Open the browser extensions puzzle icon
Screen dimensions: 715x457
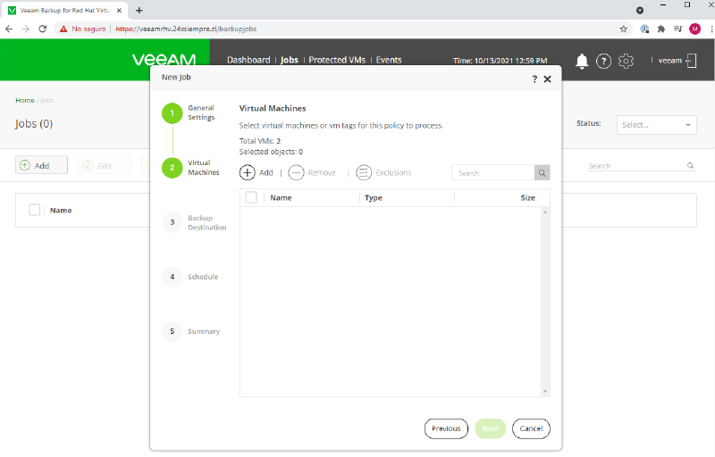pyautogui.click(x=661, y=29)
